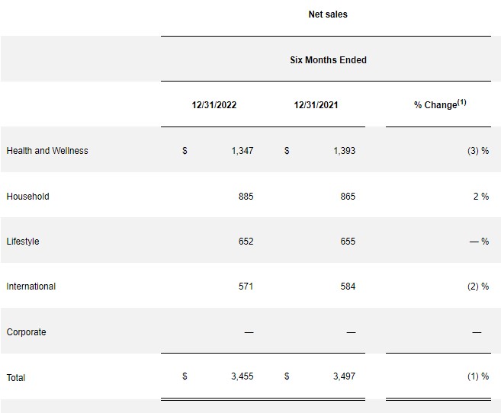The image size is (501, 413).
Task: Click the 12/31/2021 column header
Action: [x=316, y=105]
